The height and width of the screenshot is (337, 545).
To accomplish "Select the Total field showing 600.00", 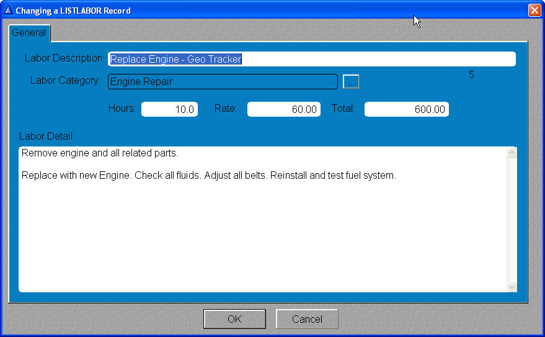I will 406,109.
